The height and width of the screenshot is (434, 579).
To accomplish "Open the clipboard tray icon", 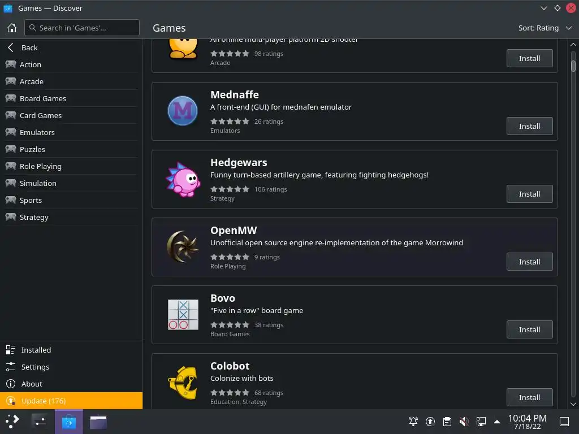I will [x=447, y=421].
